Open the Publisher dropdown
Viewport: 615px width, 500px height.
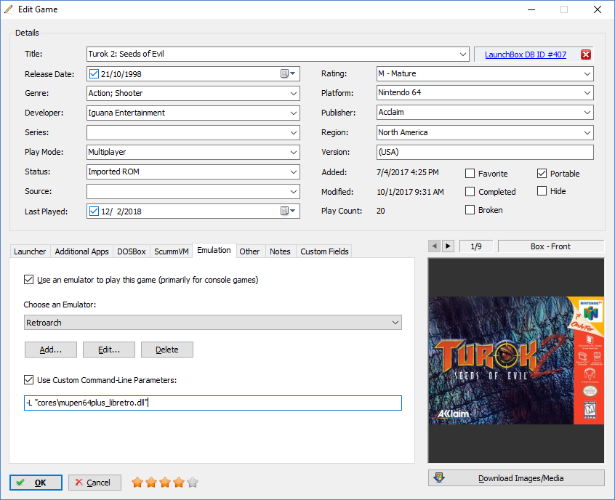587,113
